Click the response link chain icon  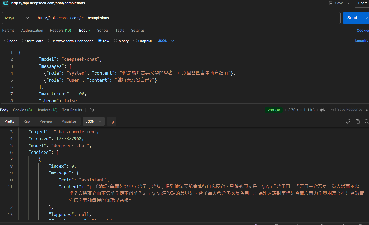(x=348, y=121)
